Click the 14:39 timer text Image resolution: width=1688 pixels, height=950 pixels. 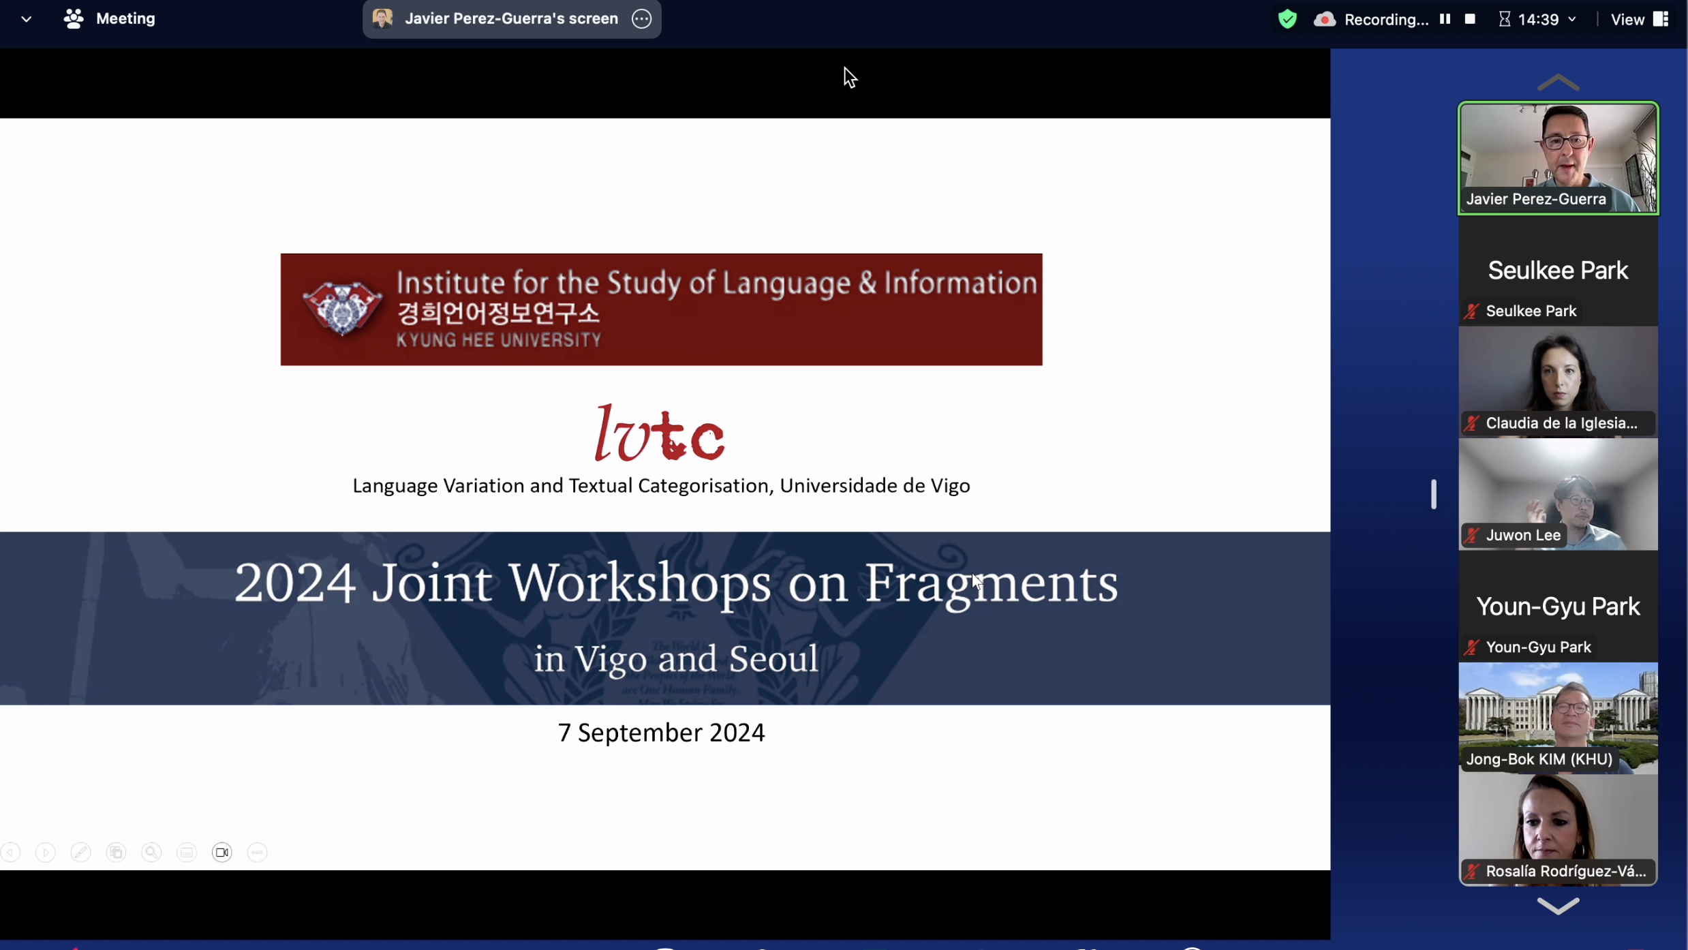pyautogui.click(x=1538, y=19)
